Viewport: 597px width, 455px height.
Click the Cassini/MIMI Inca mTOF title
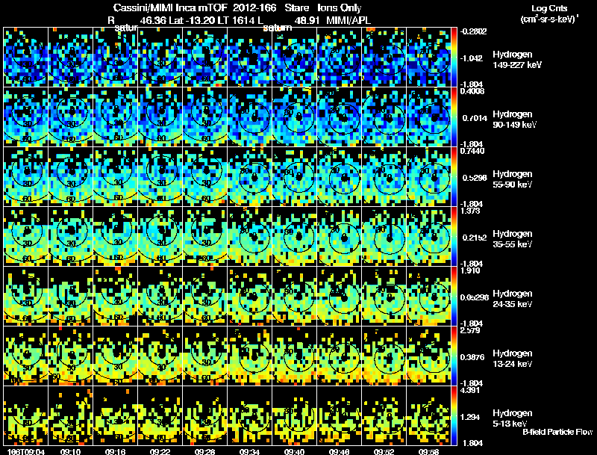[170, 7]
